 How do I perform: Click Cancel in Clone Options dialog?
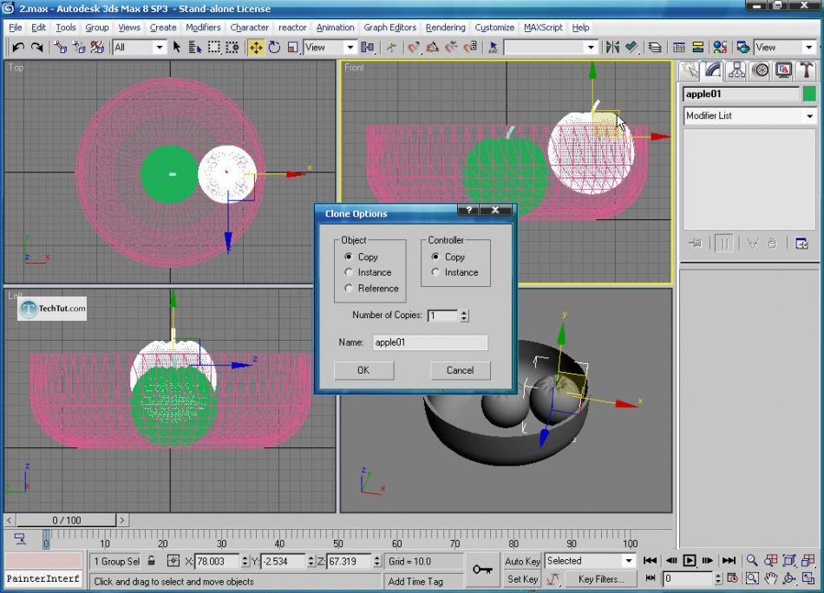[461, 370]
